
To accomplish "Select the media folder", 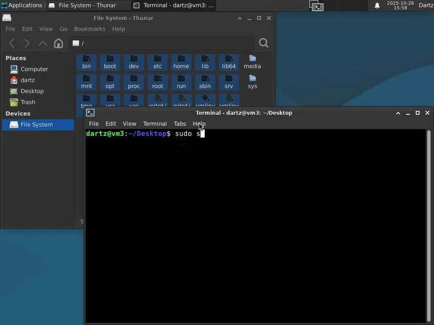I will click(252, 62).
